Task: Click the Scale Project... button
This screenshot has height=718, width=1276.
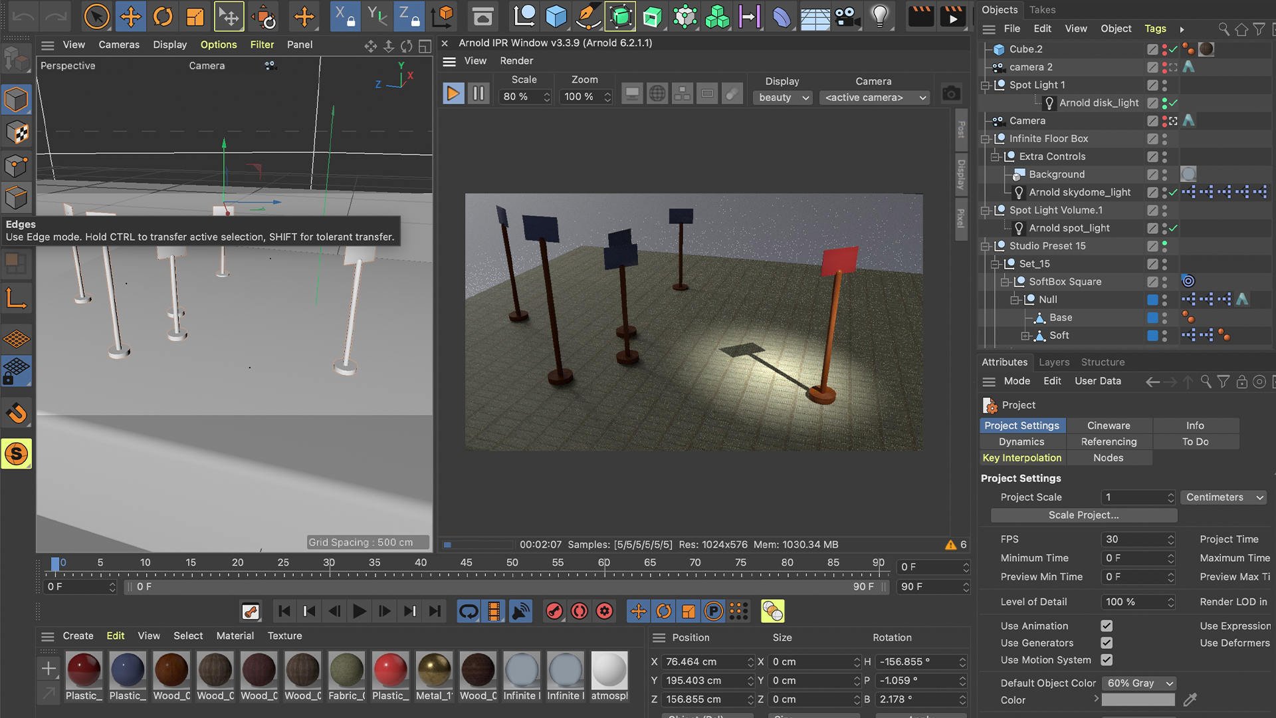Action: point(1083,515)
